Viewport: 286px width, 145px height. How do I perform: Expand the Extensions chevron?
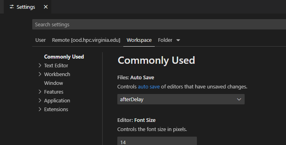(40, 109)
